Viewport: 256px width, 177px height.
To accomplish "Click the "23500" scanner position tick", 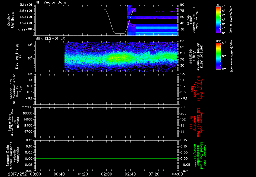I will click(27, 107).
